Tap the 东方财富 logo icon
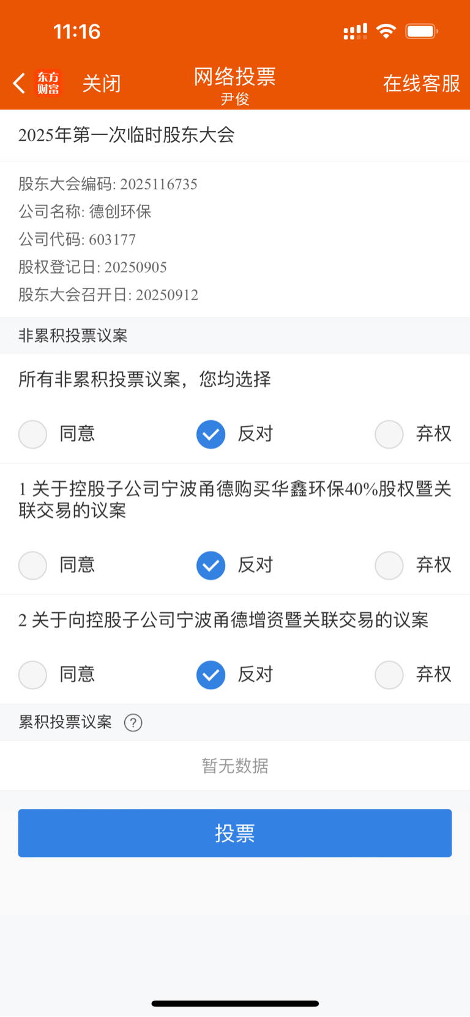This screenshot has width=470, height=1017. point(48,83)
